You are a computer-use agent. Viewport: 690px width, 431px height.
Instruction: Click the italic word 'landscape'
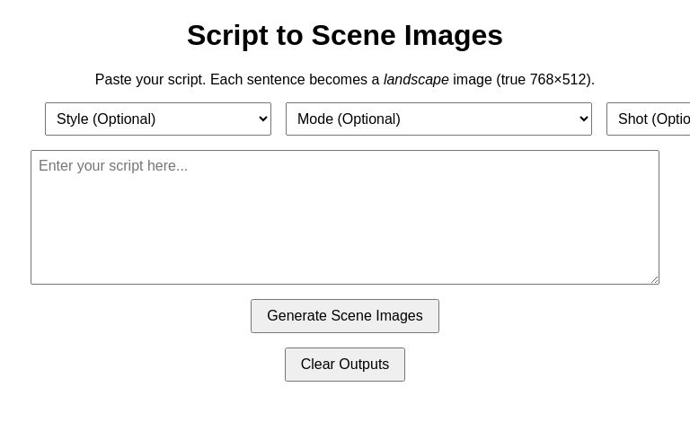pyautogui.click(x=416, y=80)
